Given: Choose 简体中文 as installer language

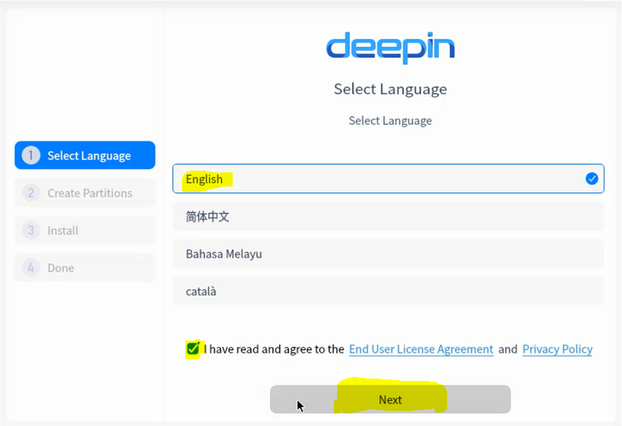Looking at the screenshot, I should [388, 217].
